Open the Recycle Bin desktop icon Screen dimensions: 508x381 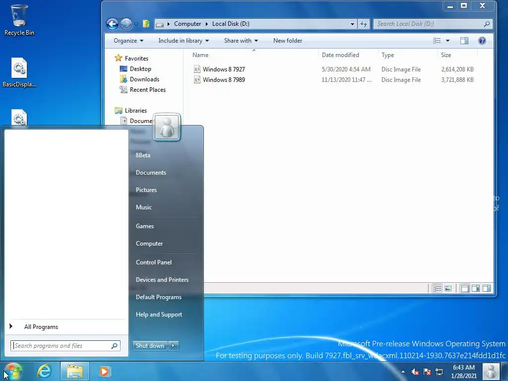(x=19, y=19)
